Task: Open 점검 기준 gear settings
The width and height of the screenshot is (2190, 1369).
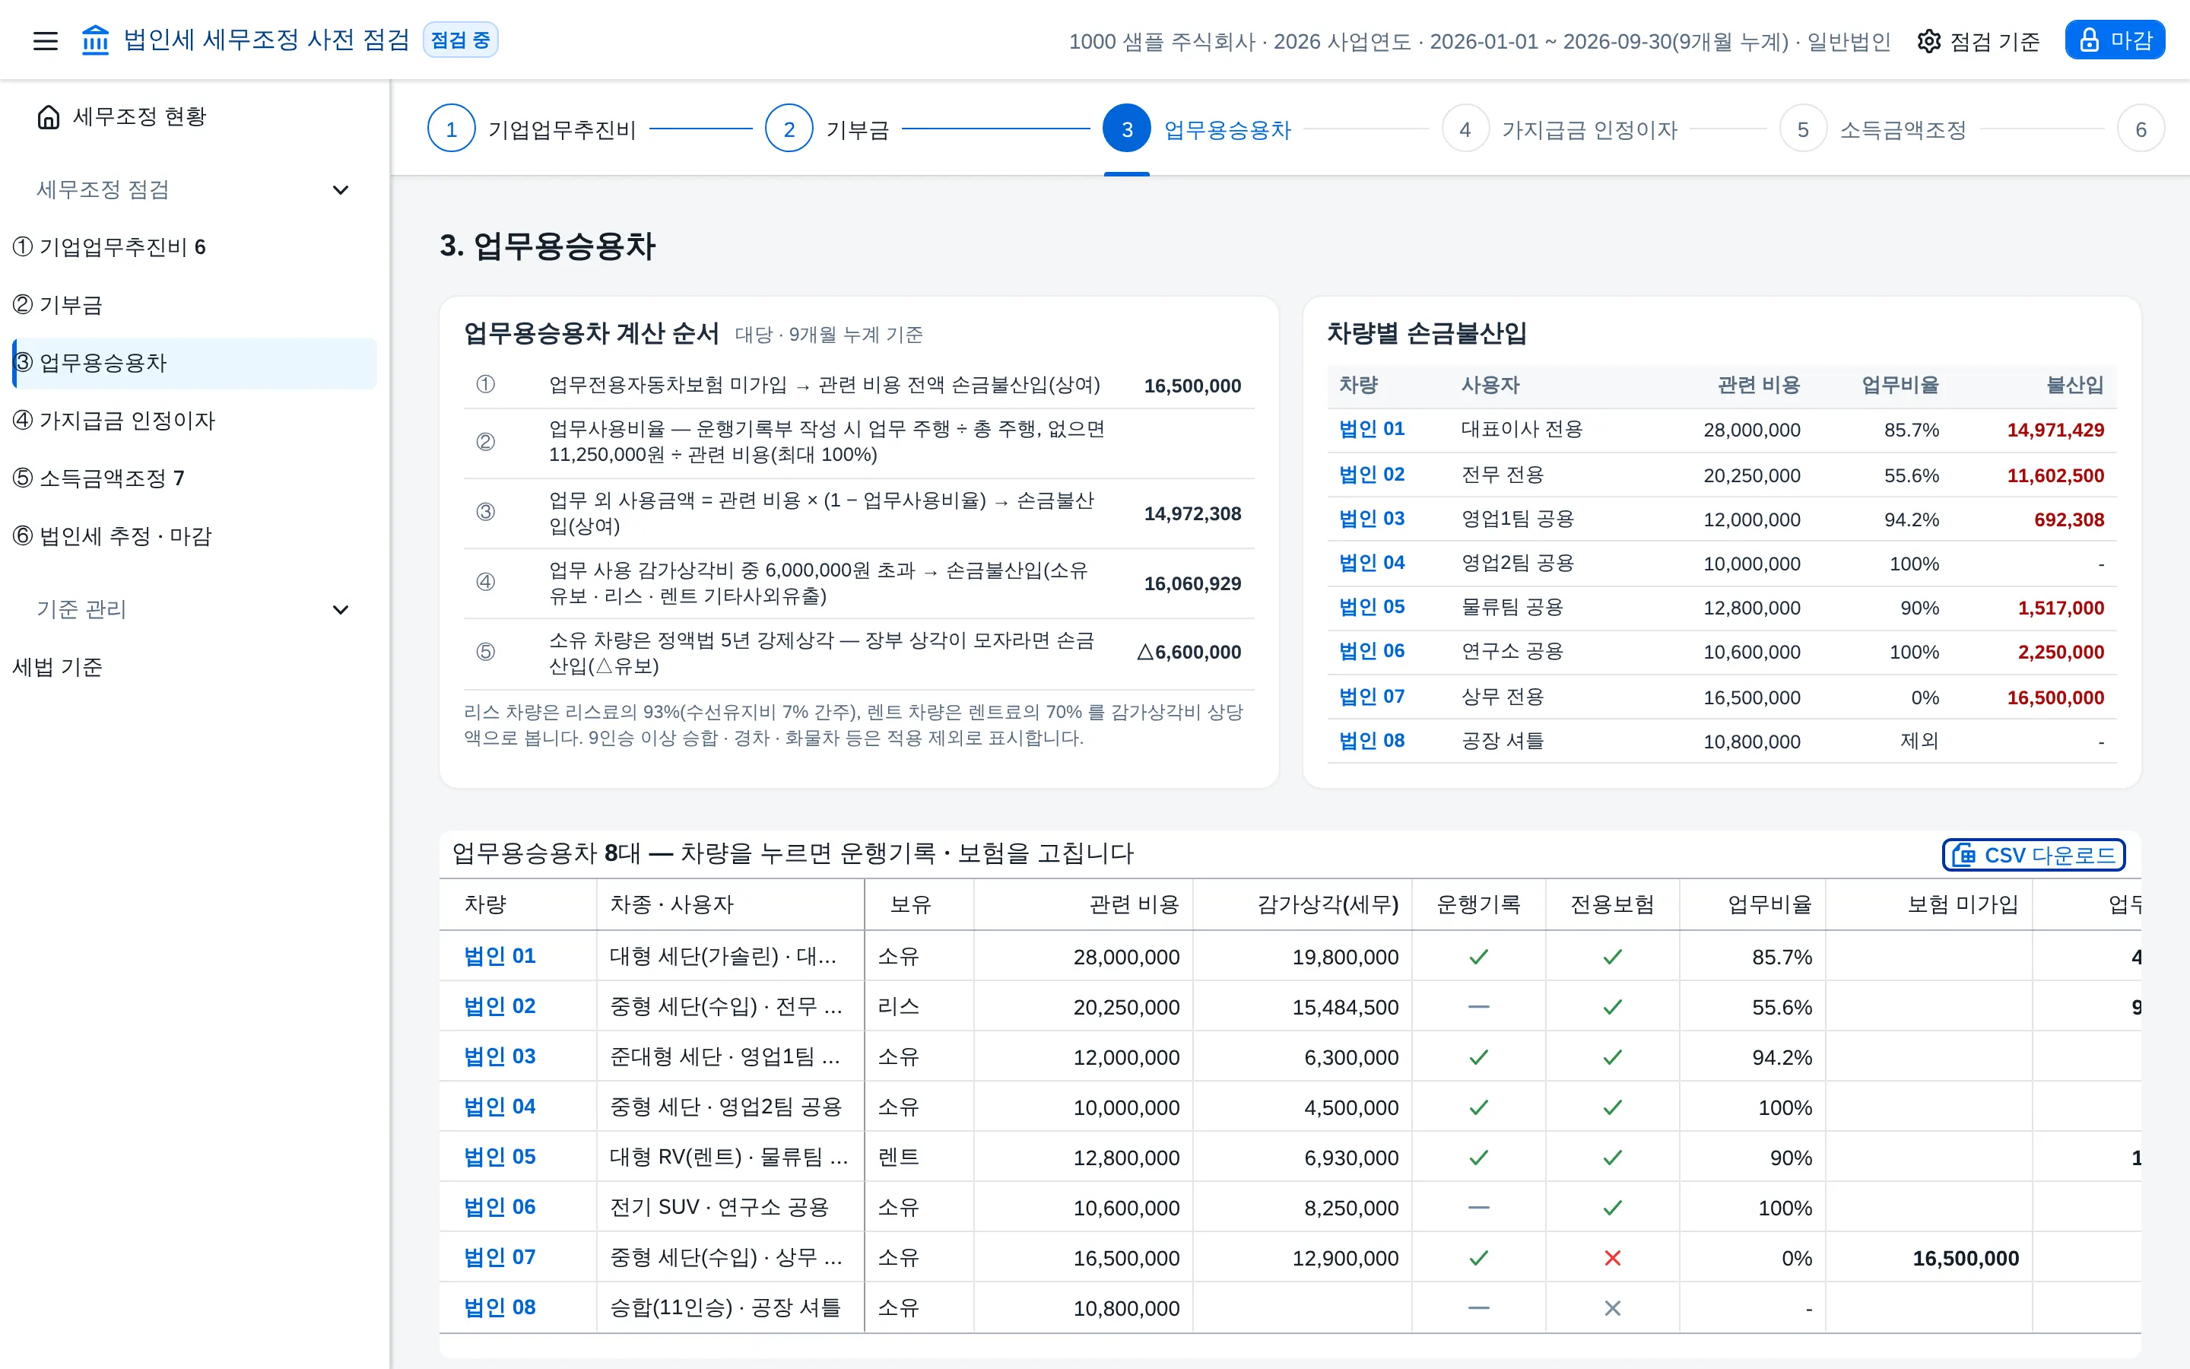Action: pos(1979,41)
